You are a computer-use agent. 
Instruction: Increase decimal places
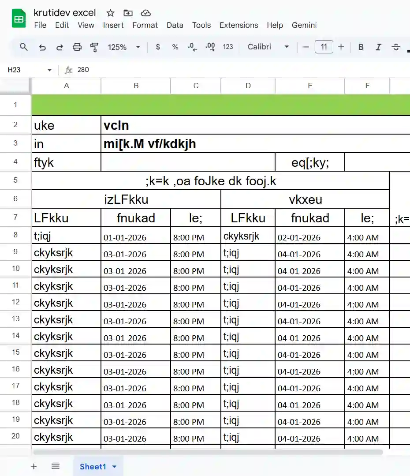[x=210, y=47]
